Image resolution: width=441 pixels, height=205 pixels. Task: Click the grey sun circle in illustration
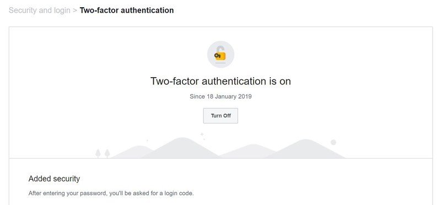334,142
